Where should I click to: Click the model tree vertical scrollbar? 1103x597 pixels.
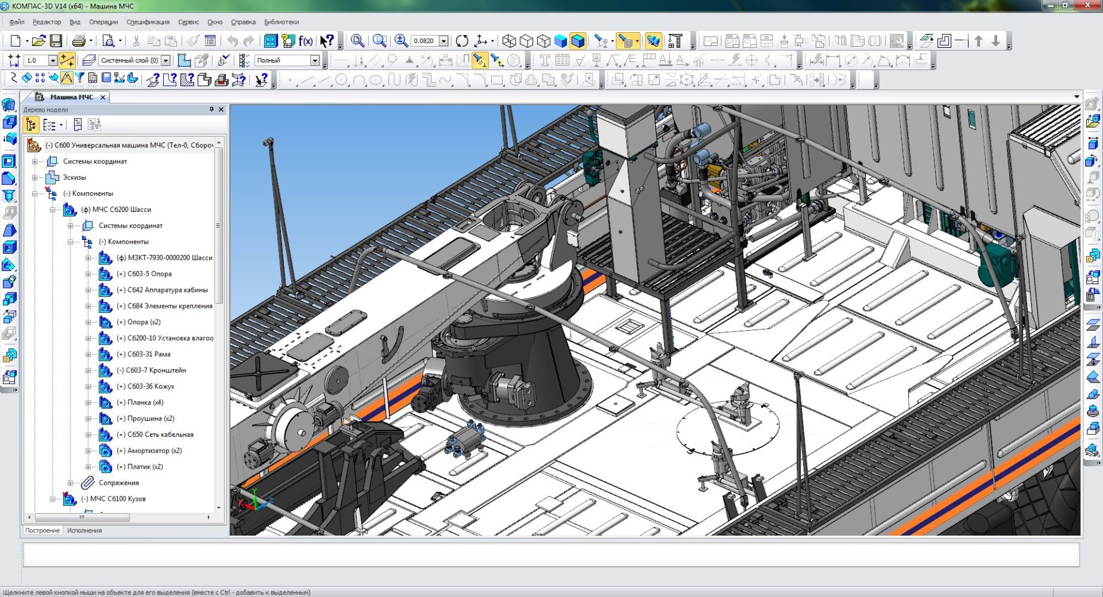pos(219,224)
